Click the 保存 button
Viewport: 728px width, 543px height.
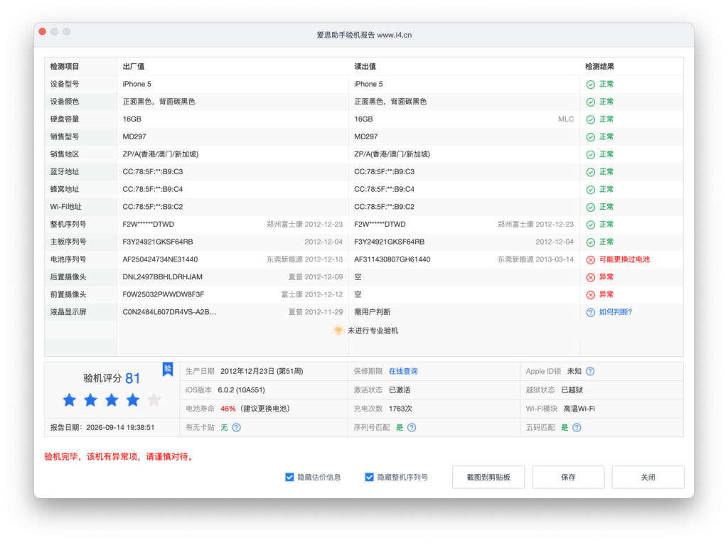pos(568,477)
